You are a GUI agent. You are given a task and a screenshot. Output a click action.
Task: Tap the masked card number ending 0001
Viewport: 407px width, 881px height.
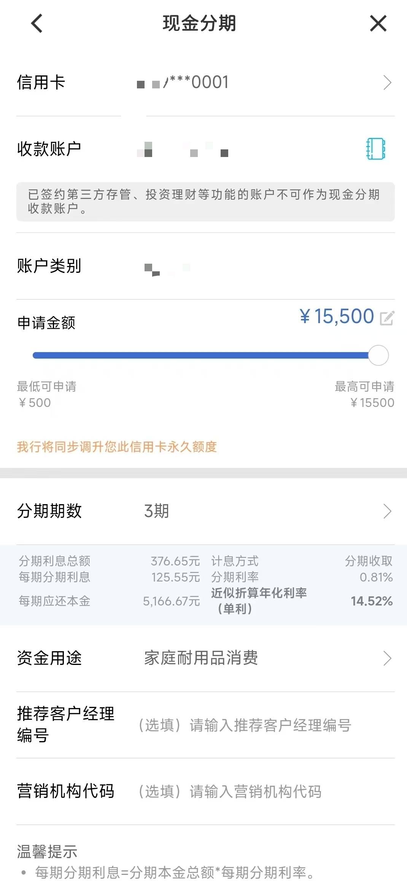(183, 83)
